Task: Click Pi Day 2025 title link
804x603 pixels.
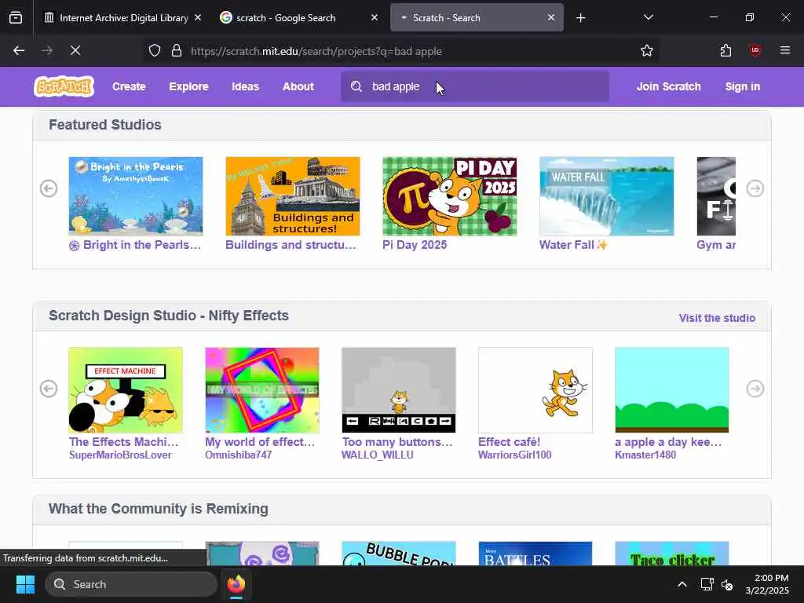Action: 415,245
